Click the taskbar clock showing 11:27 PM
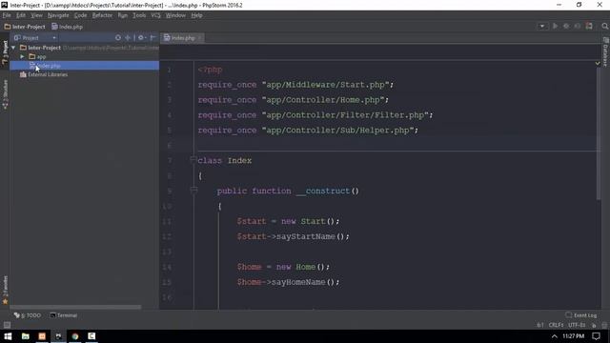 574,336
